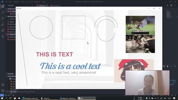Open the Windows notification center
Image resolution: width=178 pixels, height=100 pixels.
click(174, 98)
